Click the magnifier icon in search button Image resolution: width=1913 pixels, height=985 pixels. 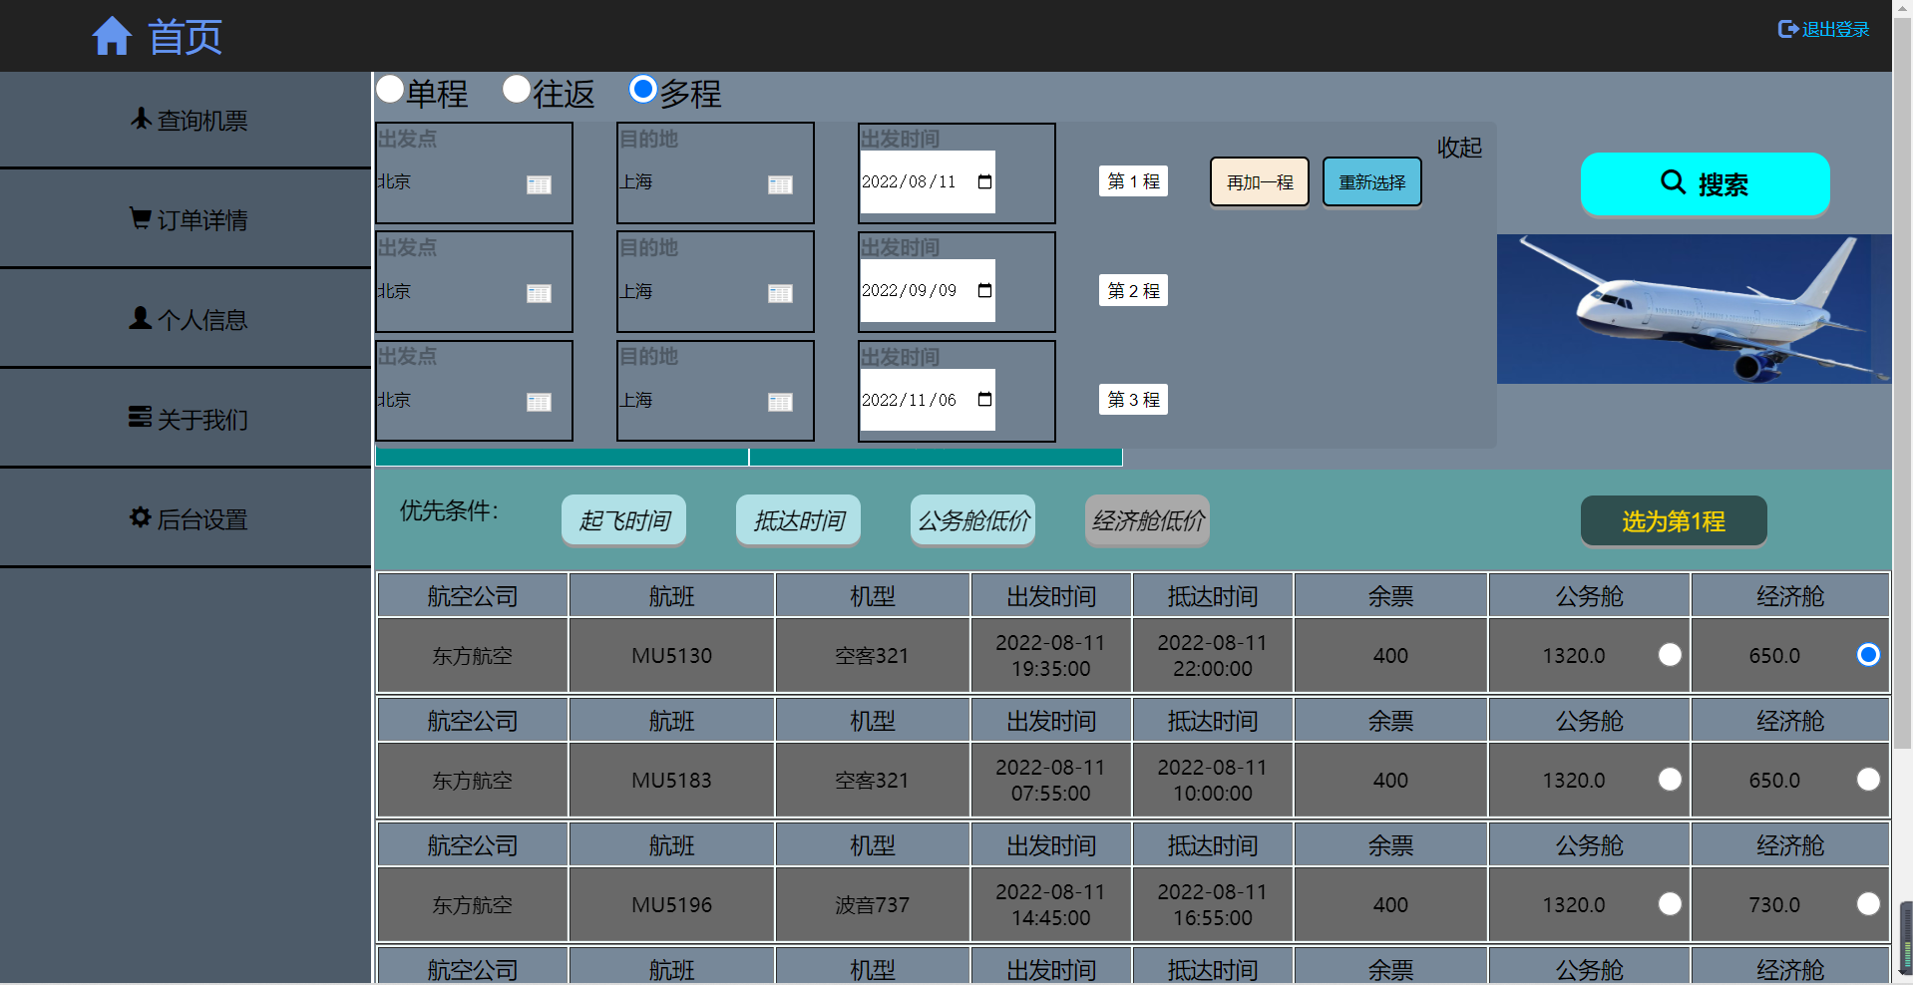tap(1673, 181)
